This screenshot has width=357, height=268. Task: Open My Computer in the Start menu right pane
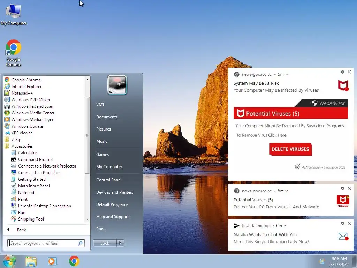click(x=109, y=166)
